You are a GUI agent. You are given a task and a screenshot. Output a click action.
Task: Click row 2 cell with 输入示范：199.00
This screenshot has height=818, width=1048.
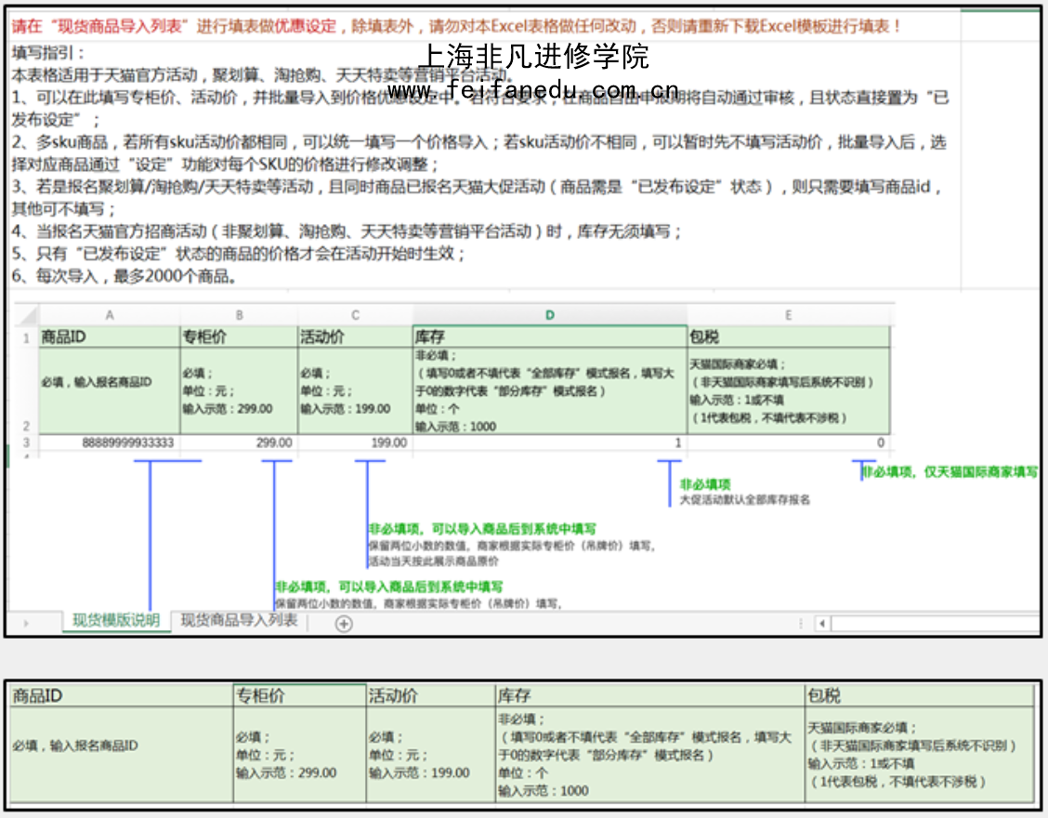(x=355, y=390)
